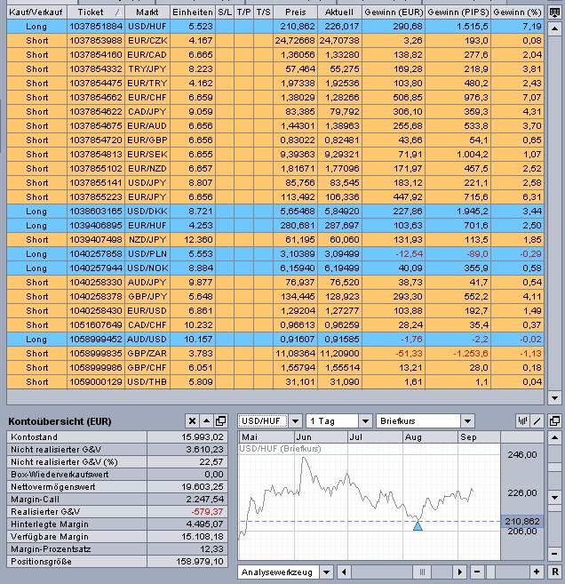The width and height of the screenshot is (565, 584).
Task: Sort by Preis column header
Action: click(x=296, y=12)
